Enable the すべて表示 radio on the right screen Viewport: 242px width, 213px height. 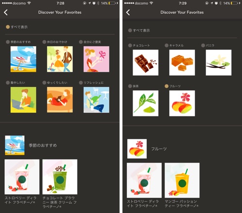pyautogui.click(x=130, y=31)
